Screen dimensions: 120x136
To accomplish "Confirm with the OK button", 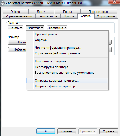I will 46,131.
